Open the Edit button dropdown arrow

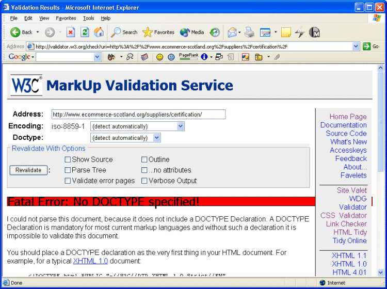[x=276, y=33]
